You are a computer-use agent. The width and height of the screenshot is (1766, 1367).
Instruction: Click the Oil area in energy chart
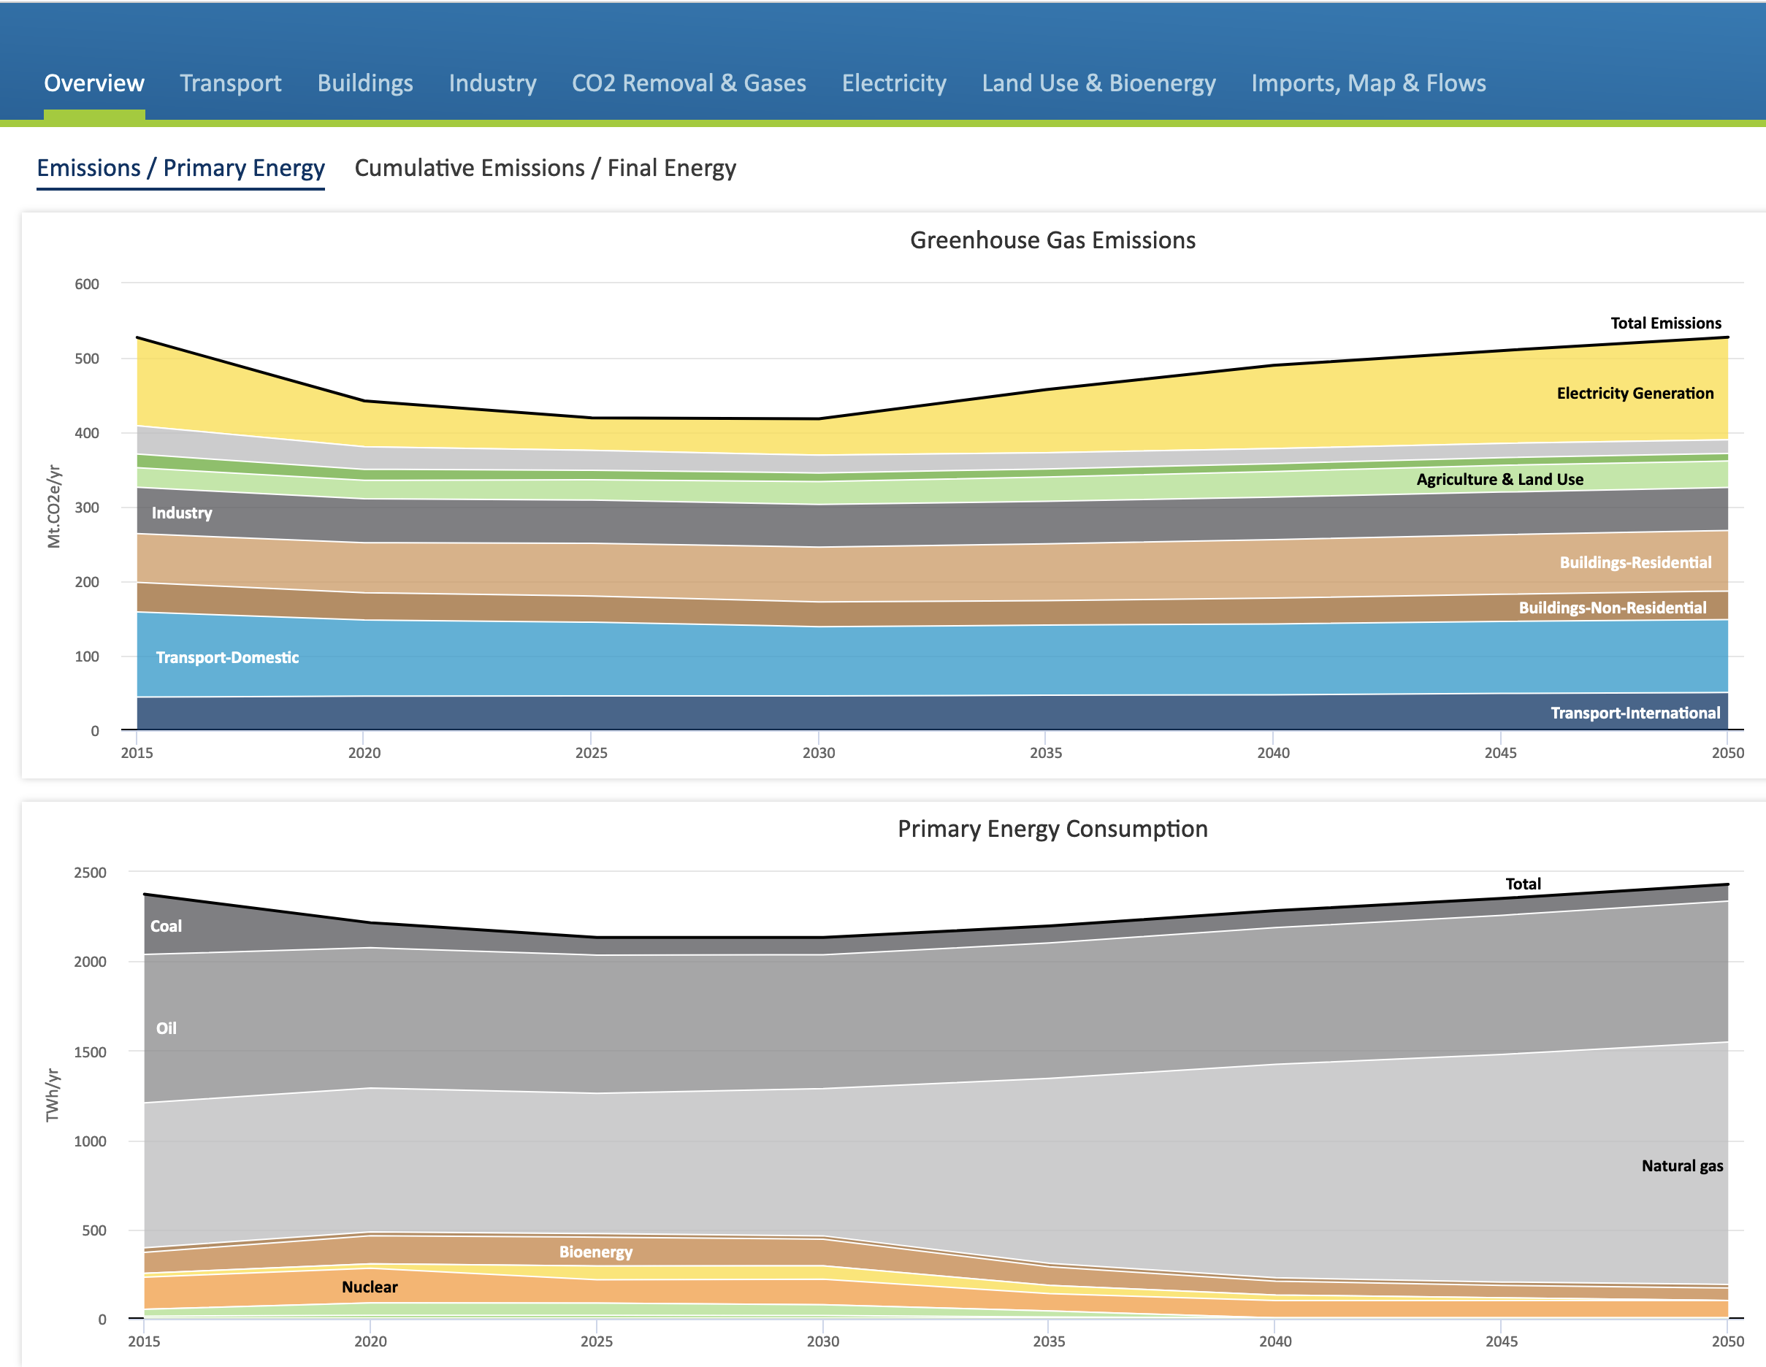point(166,1028)
